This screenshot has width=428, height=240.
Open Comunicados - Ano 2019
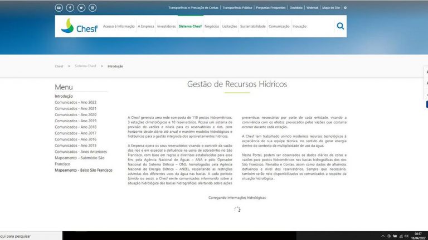(x=76, y=121)
